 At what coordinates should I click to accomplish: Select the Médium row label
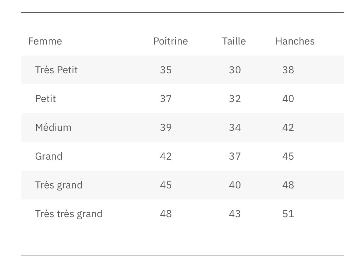[x=53, y=127]
